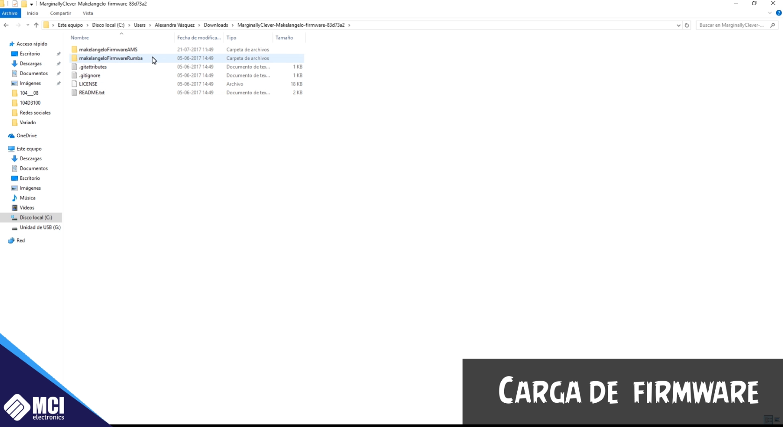Select Este equipo in navigation pane
783x427 pixels.
tap(29, 149)
